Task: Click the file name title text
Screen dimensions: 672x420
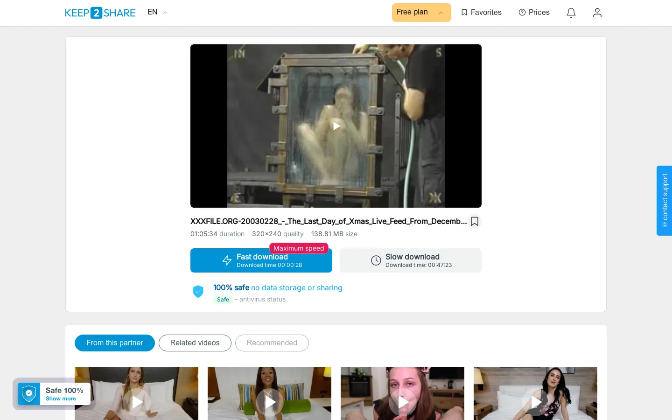Action: (329, 221)
